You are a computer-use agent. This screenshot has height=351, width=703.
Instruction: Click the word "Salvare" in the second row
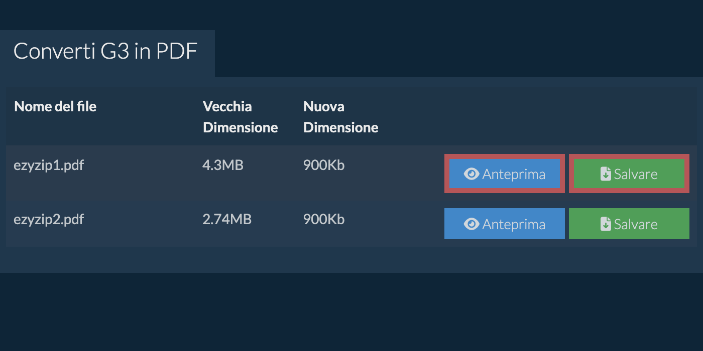coord(636,224)
